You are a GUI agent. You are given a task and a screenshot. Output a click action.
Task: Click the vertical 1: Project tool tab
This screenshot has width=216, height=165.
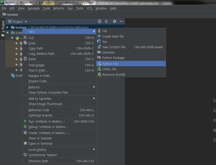[x=3, y=29]
